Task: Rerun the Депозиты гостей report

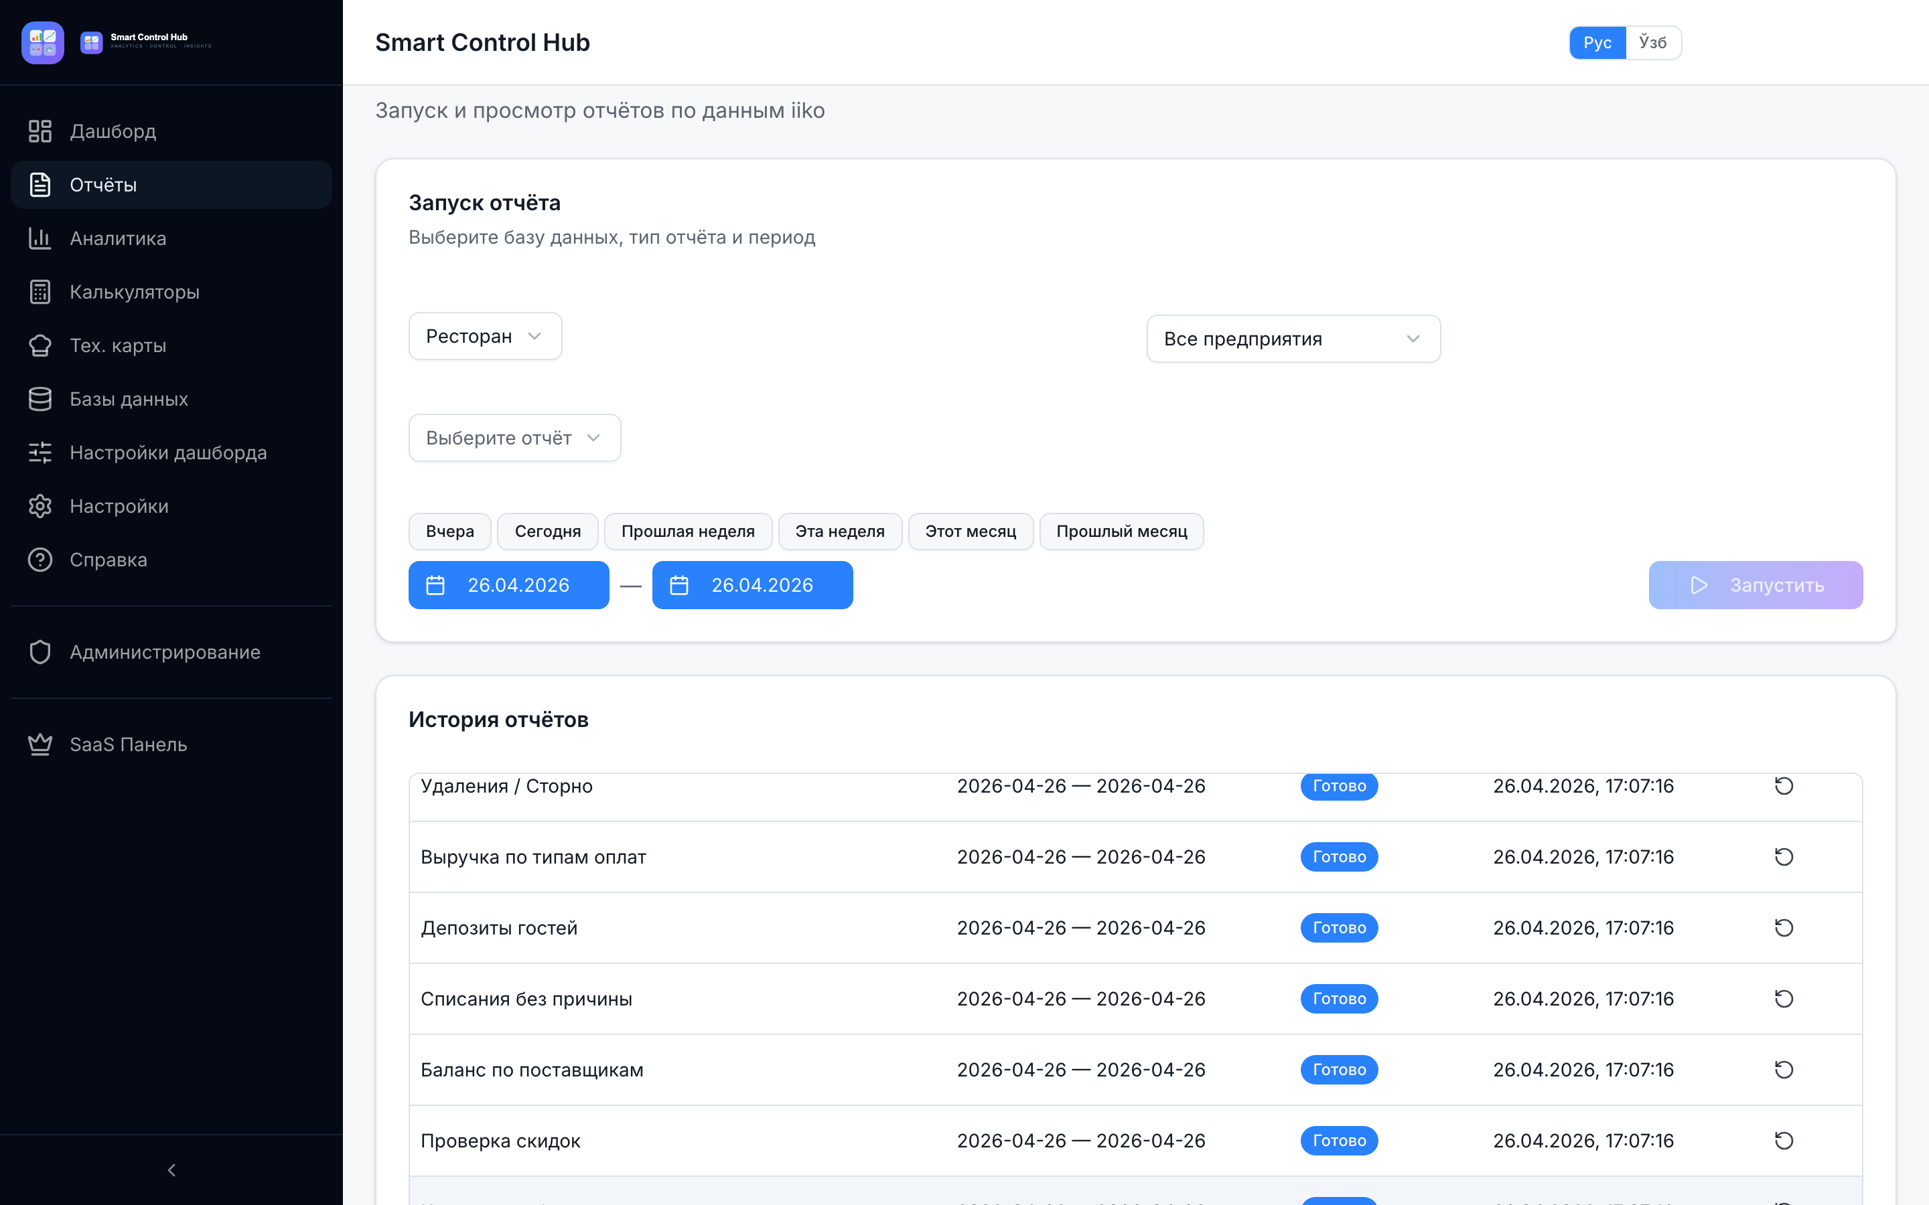Action: [x=1784, y=928]
